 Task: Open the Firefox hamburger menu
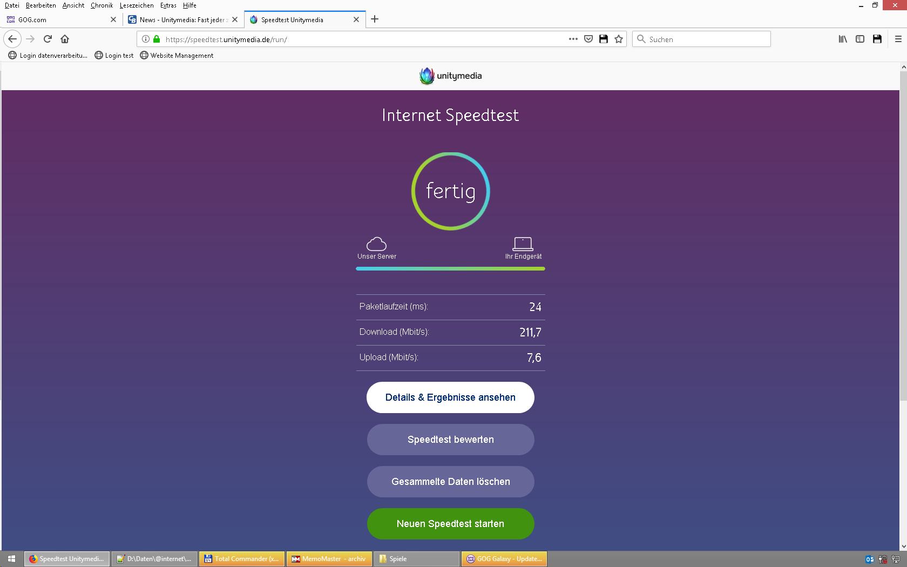(898, 39)
